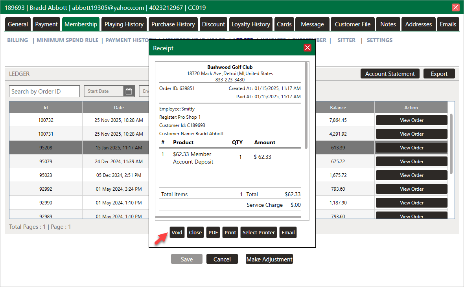The width and height of the screenshot is (464, 287).
Task: Click the ledger table vertical scrollbar
Action: click(451, 143)
